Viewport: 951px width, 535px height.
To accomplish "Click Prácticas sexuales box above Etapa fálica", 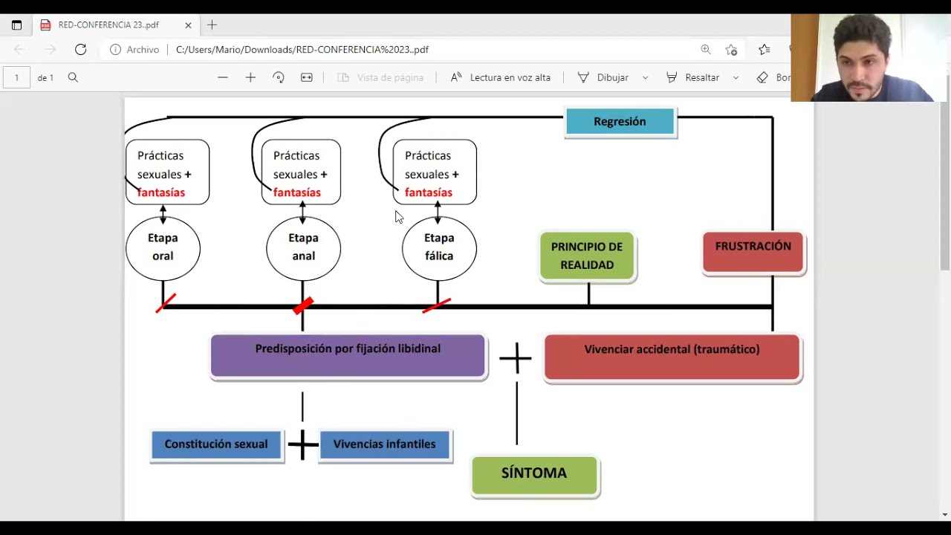I will 435,172.
